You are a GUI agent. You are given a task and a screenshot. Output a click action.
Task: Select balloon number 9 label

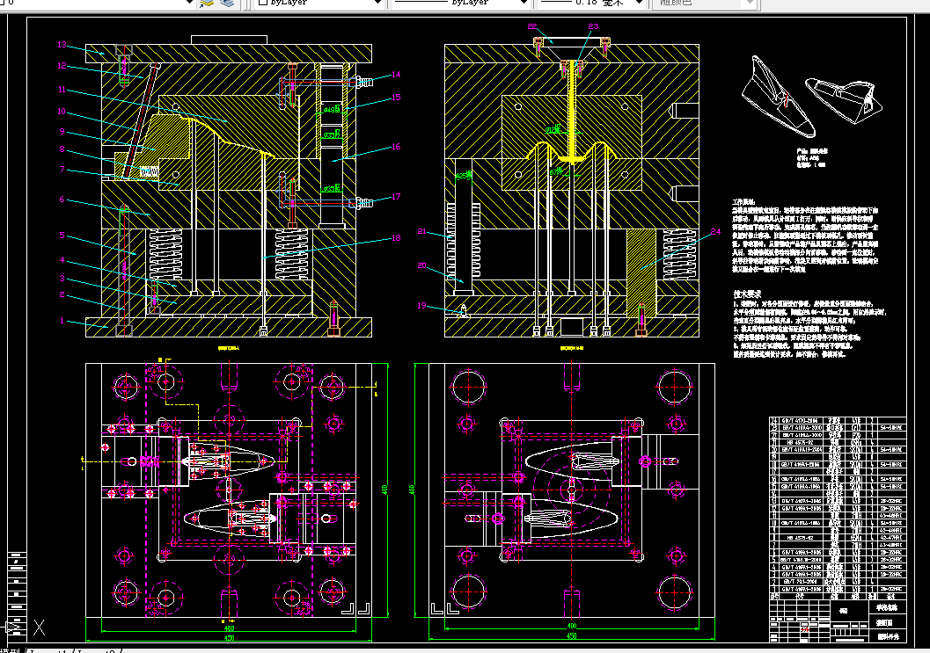pyautogui.click(x=62, y=132)
